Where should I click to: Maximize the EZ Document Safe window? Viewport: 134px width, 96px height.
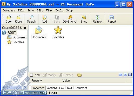(124, 4)
